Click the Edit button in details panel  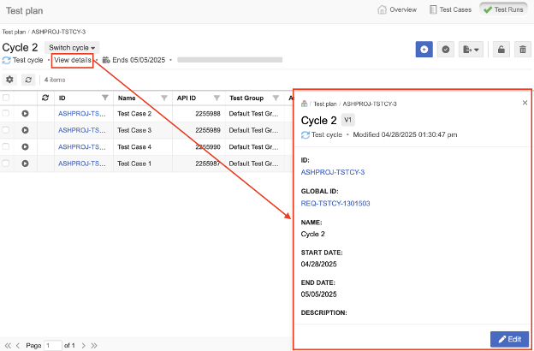pos(509,339)
